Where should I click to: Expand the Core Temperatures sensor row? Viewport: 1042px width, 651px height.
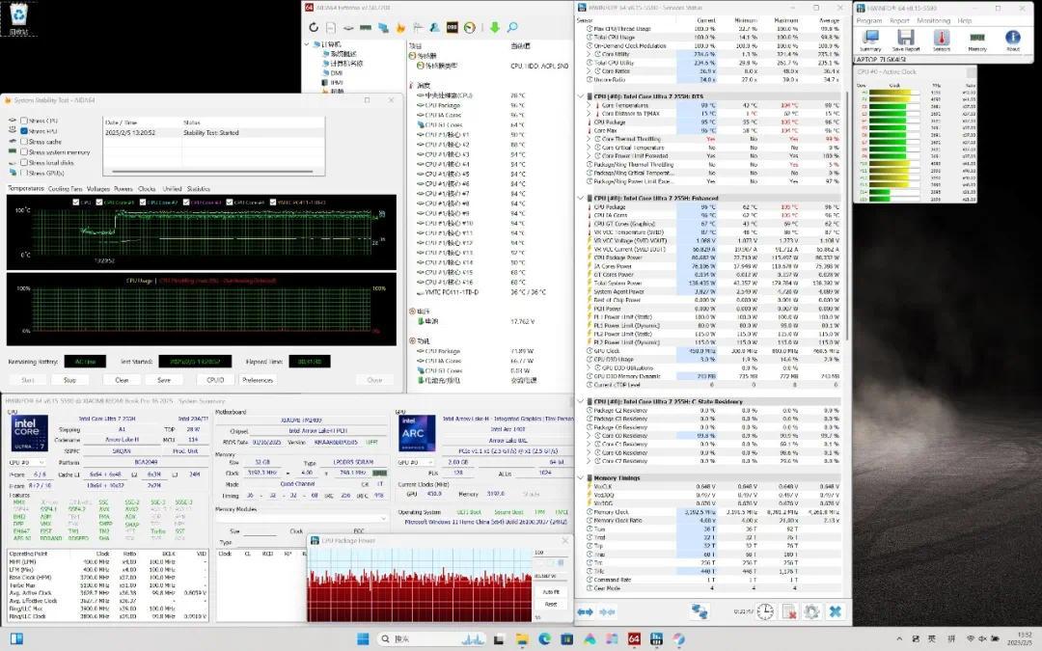click(x=589, y=105)
